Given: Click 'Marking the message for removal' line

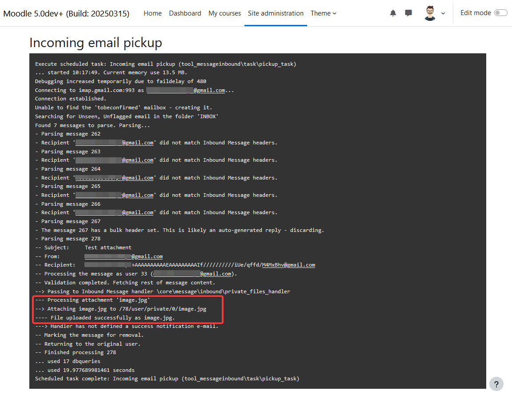Looking at the screenshot, I should (x=89, y=335).
